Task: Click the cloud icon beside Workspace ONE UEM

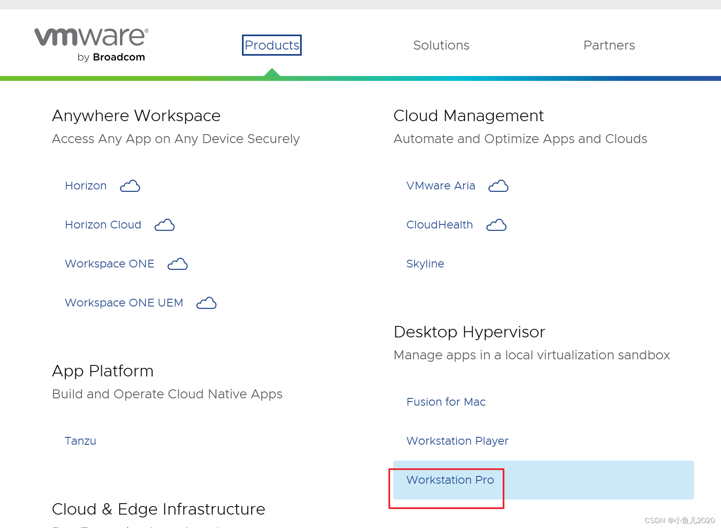Action: click(x=207, y=303)
